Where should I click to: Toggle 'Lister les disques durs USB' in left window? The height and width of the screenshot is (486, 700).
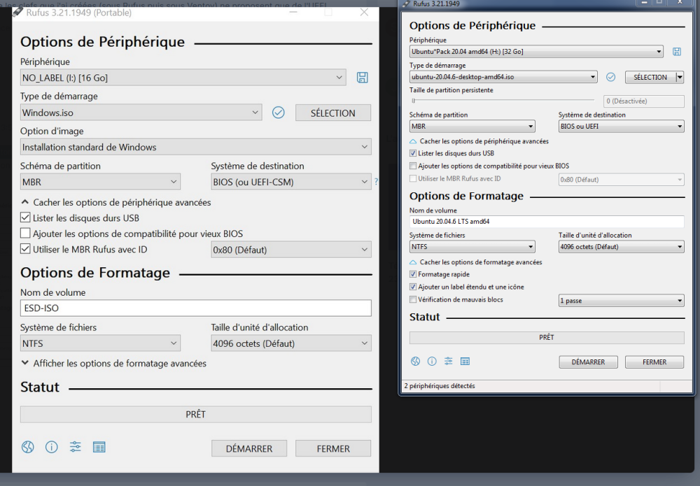[25, 217]
